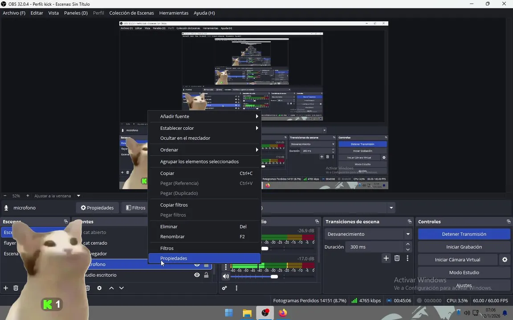Expand Ordenar submenu

tap(204, 150)
